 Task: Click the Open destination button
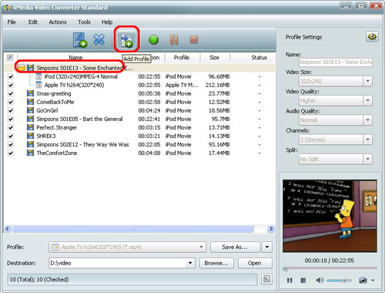[x=255, y=263]
